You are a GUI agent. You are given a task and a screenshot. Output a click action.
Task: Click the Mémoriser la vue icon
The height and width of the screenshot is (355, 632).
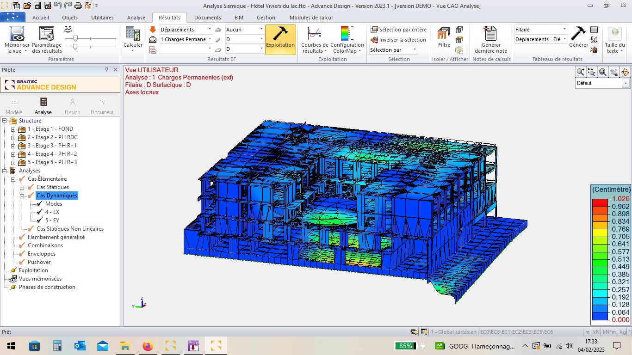(x=17, y=34)
